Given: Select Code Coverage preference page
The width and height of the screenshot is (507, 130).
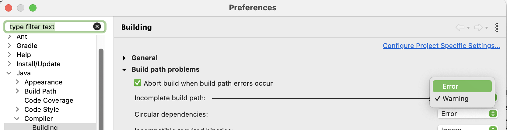Looking at the screenshot, I should coord(49,100).
